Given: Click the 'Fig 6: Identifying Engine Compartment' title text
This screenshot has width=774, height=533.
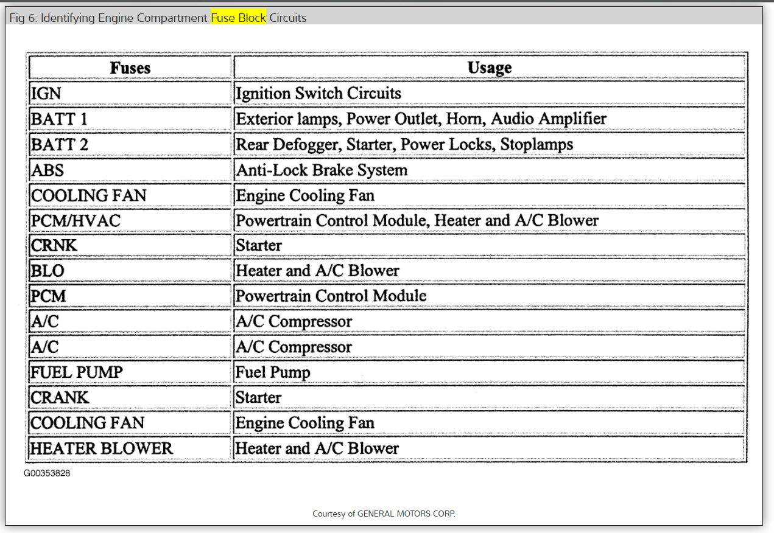Looking at the screenshot, I should [x=108, y=18].
